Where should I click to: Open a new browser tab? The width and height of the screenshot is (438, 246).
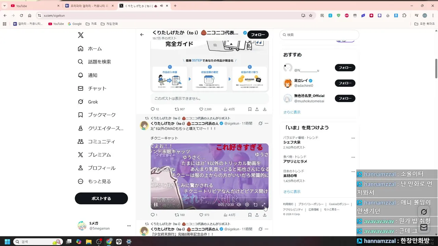175,6
